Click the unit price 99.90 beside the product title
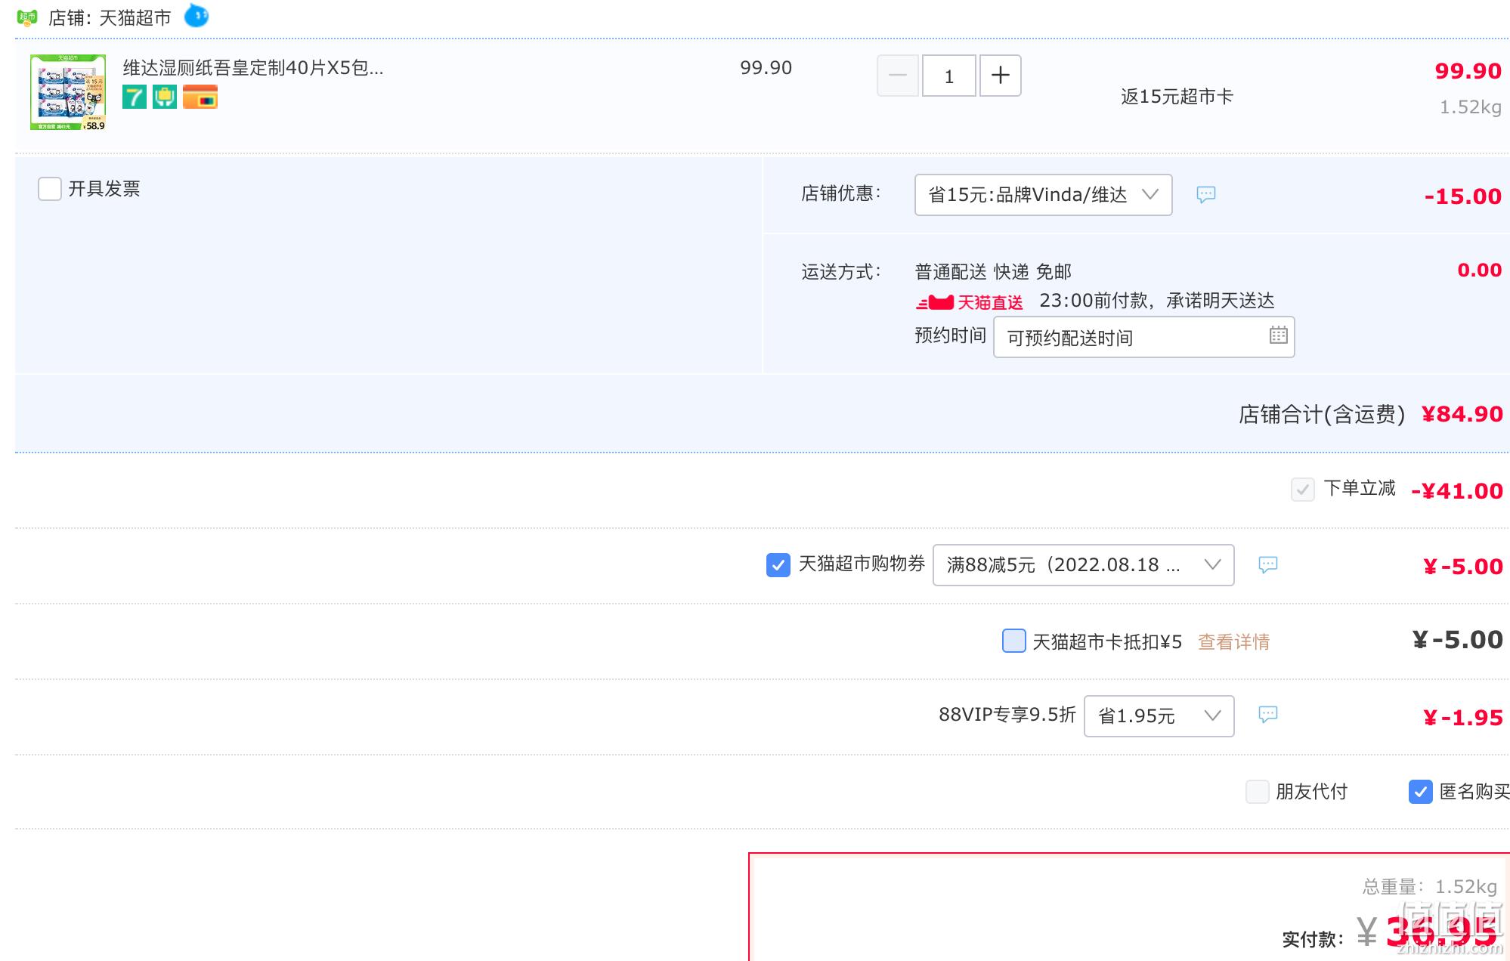The width and height of the screenshot is (1510, 961). pos(766,68)
